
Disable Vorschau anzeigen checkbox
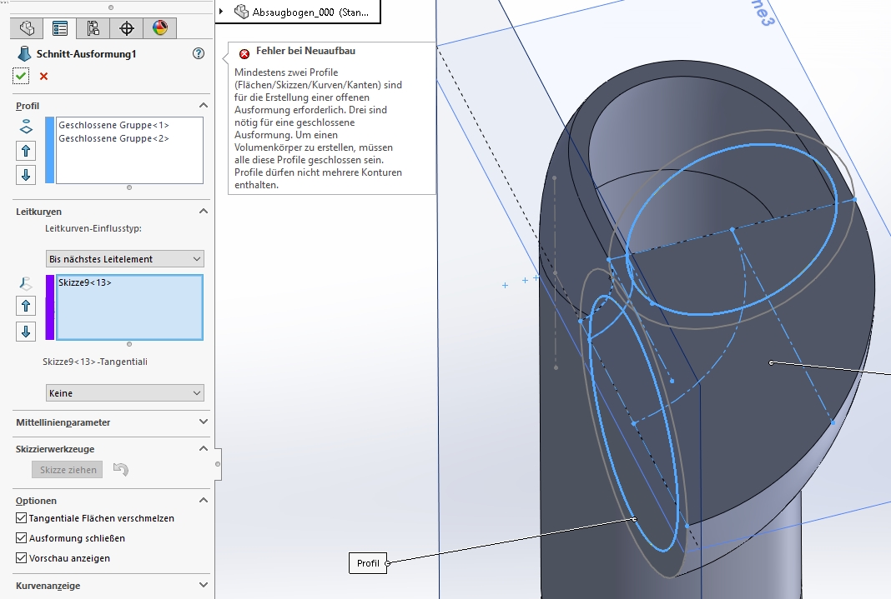coord(22,558)
